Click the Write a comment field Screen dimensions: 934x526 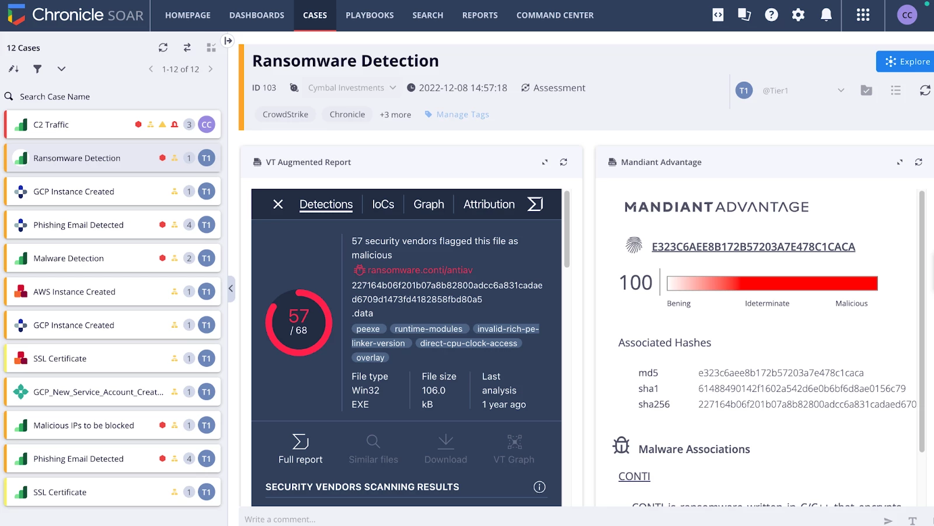(x=560, y=519)
